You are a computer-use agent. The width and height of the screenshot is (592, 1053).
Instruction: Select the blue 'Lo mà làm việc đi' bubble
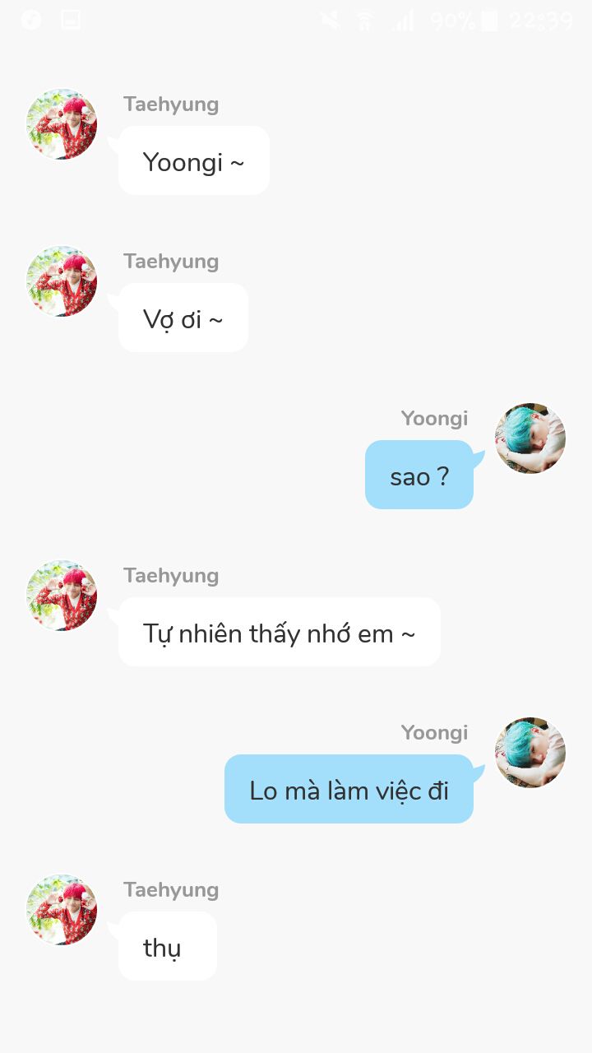(349, 789)
